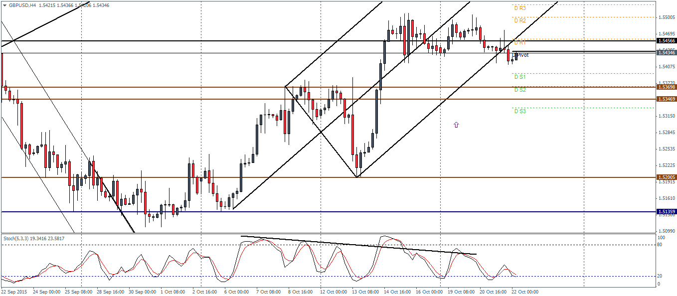
Task: Select the D S3 support label
Action: (519, 112)
